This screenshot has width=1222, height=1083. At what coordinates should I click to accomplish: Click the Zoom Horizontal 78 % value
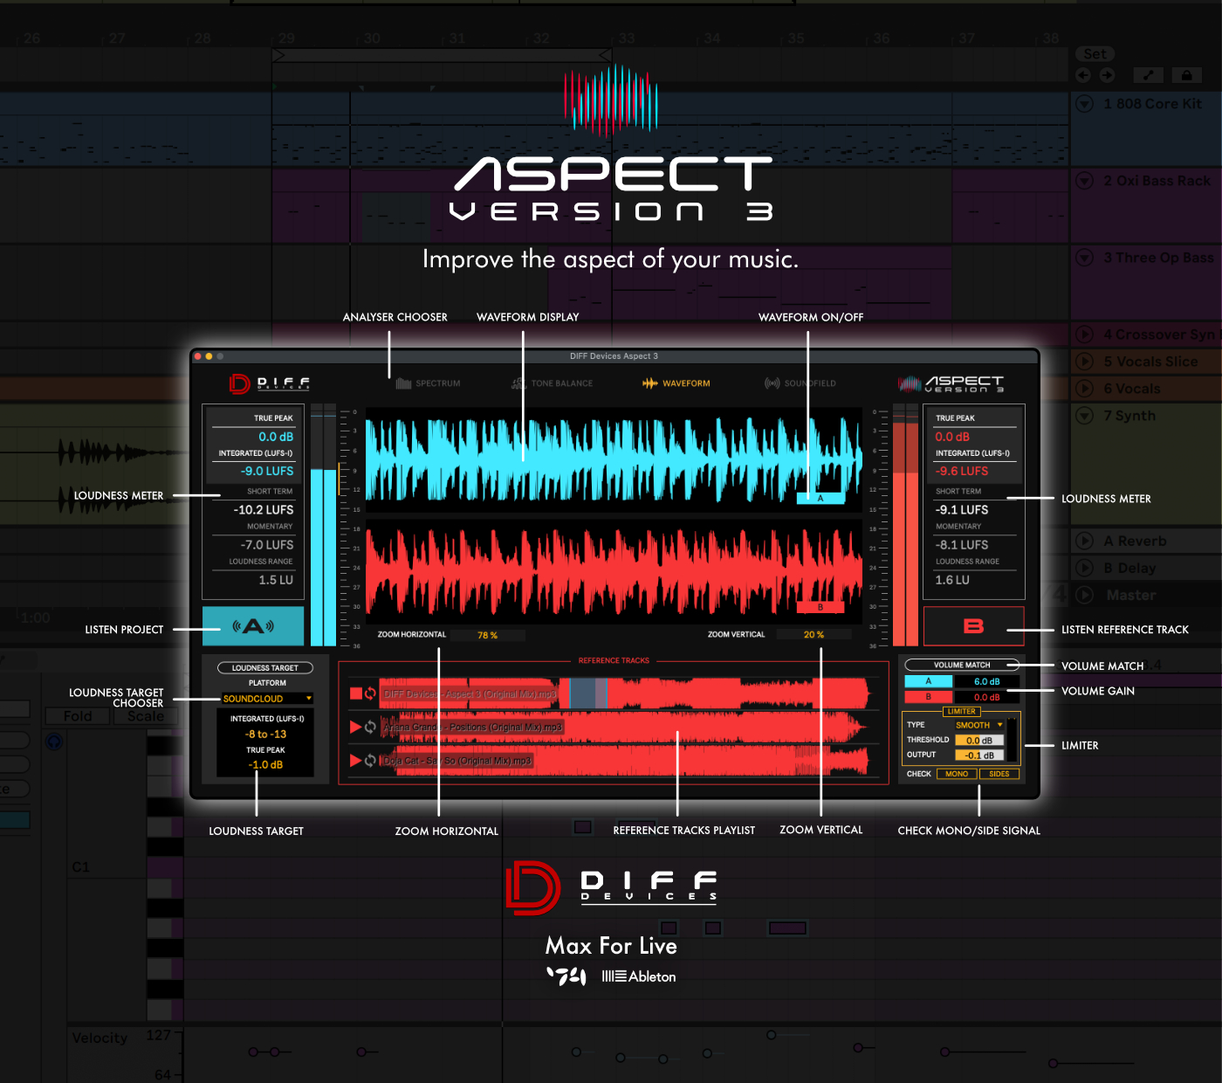coord(487,635)
